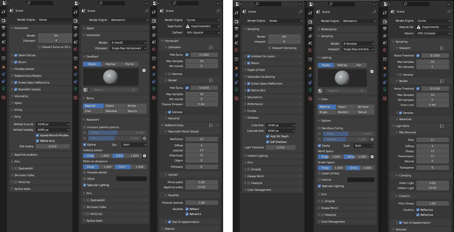Toggle English Bloom checkbox
Screen dimensions: 454x232
[249, 63]
